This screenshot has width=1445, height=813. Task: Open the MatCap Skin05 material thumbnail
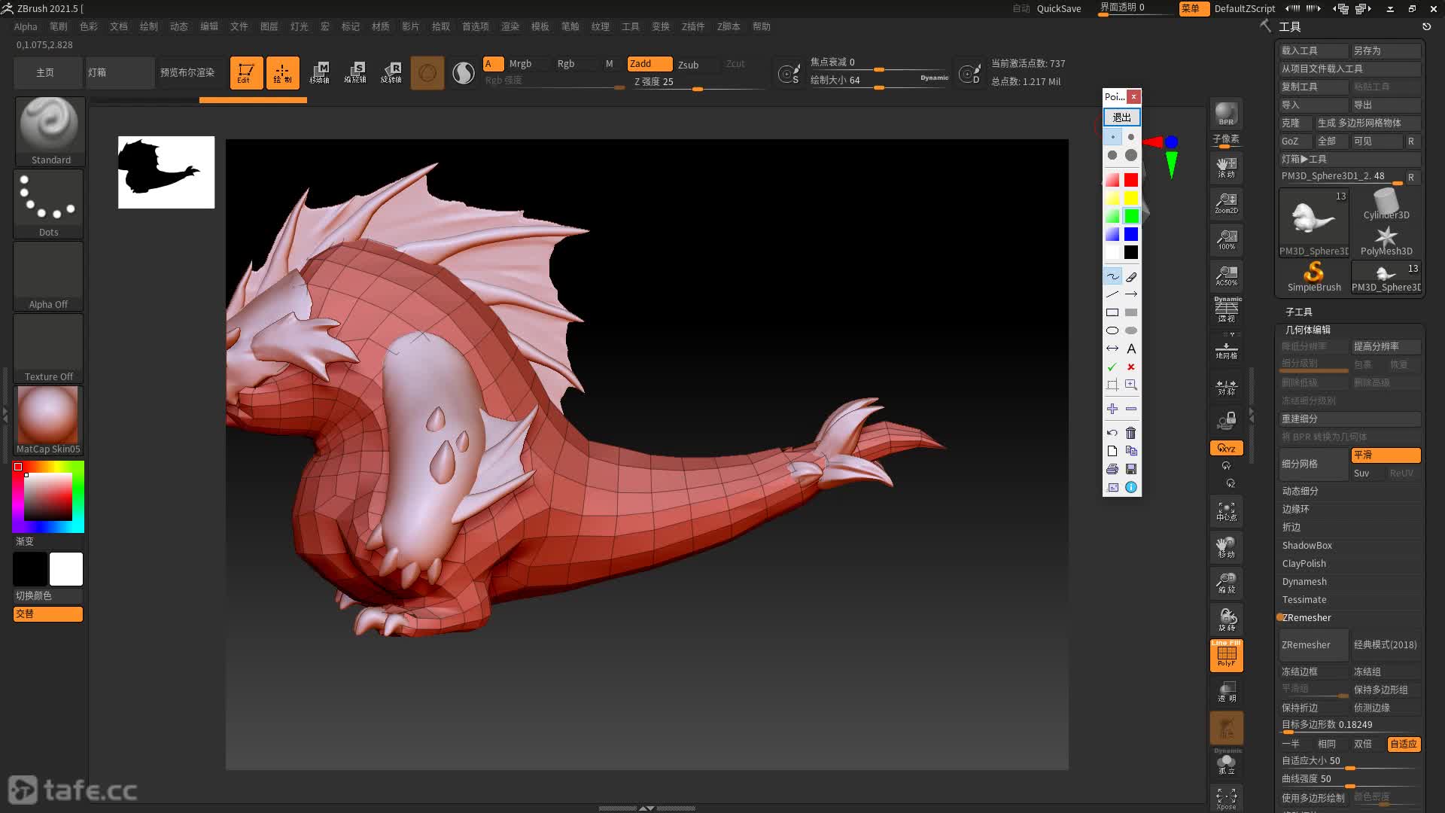click(x=48, y=420)
